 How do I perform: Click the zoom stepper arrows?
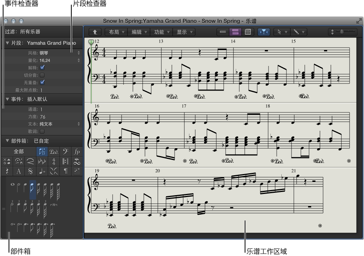pos(332,32)
